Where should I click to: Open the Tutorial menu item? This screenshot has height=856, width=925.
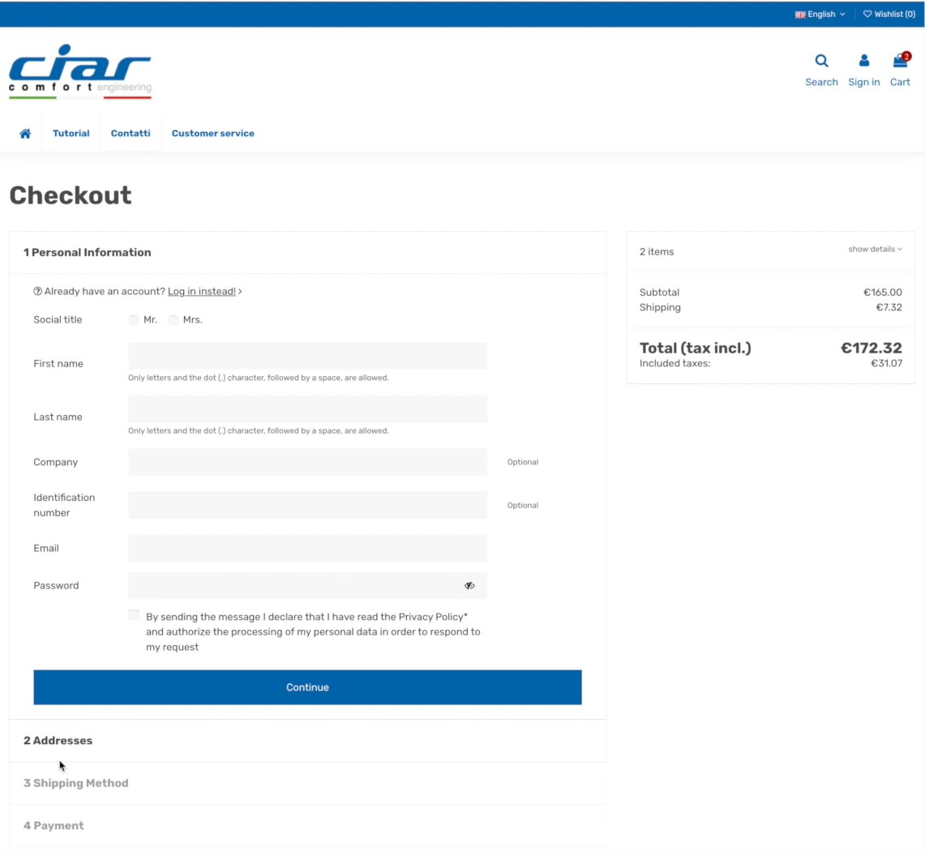point(71,134)
